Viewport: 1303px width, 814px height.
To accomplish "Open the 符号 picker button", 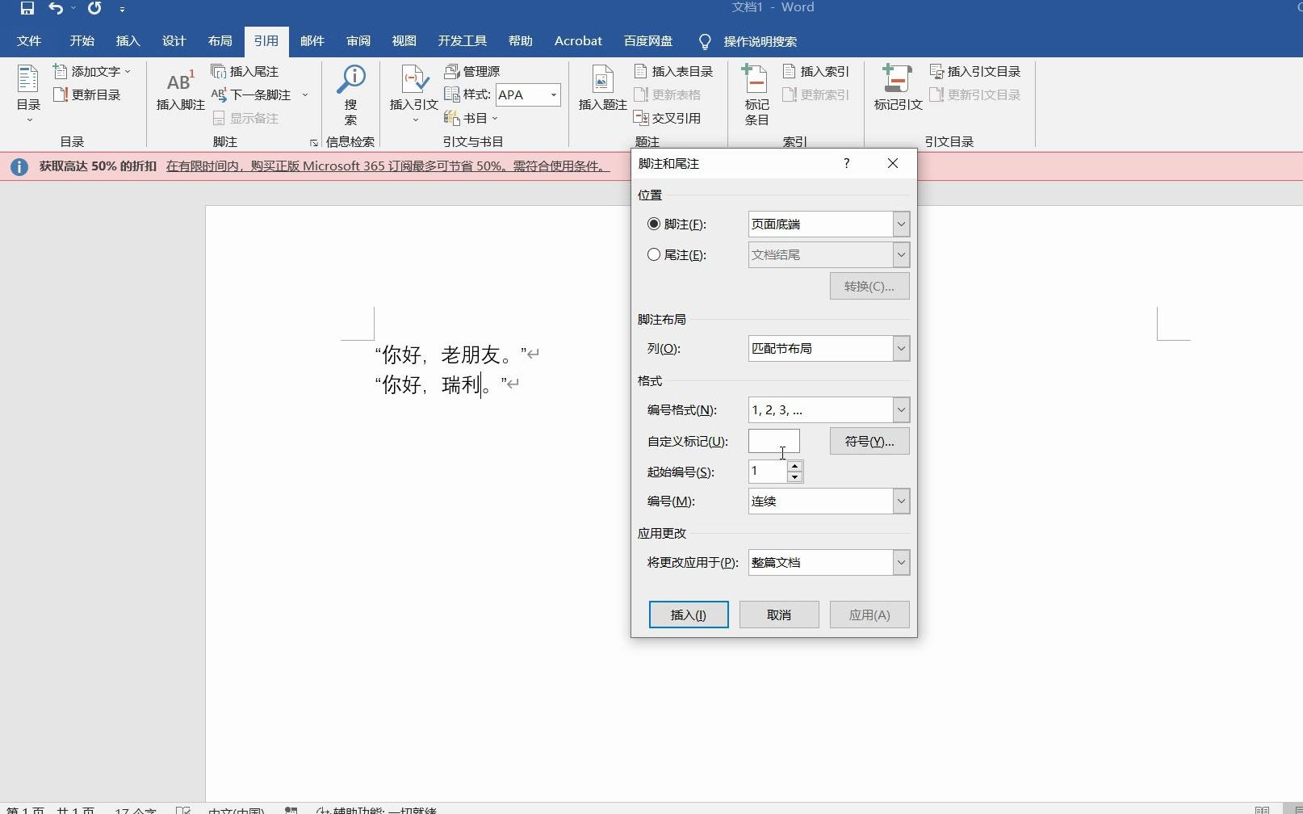I will click(x=869, y=441).
